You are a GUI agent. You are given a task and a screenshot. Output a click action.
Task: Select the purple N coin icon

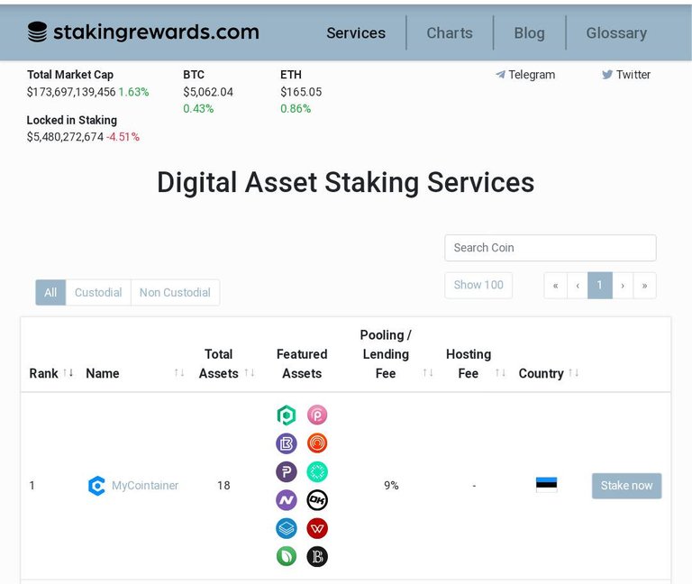286,499
